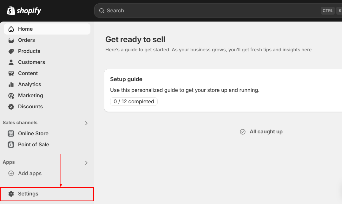The image size is (342, 204).
Task: Click the All caught up checkmark icon
Action: [243, 132]
